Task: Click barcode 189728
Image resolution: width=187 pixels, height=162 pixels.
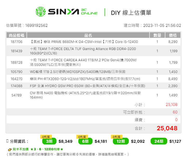Action: click(16, 62)
